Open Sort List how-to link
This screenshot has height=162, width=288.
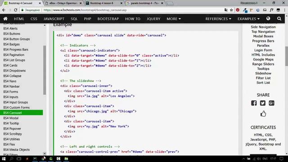coord(263,83)
